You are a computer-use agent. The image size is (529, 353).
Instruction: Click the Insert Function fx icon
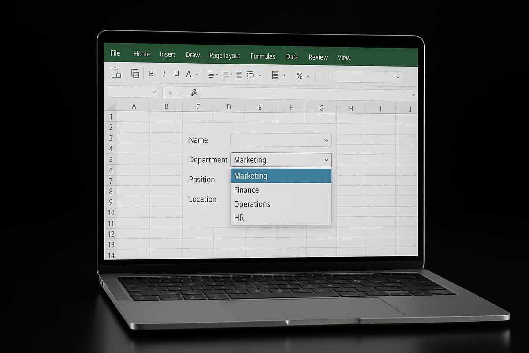[194, 92]
